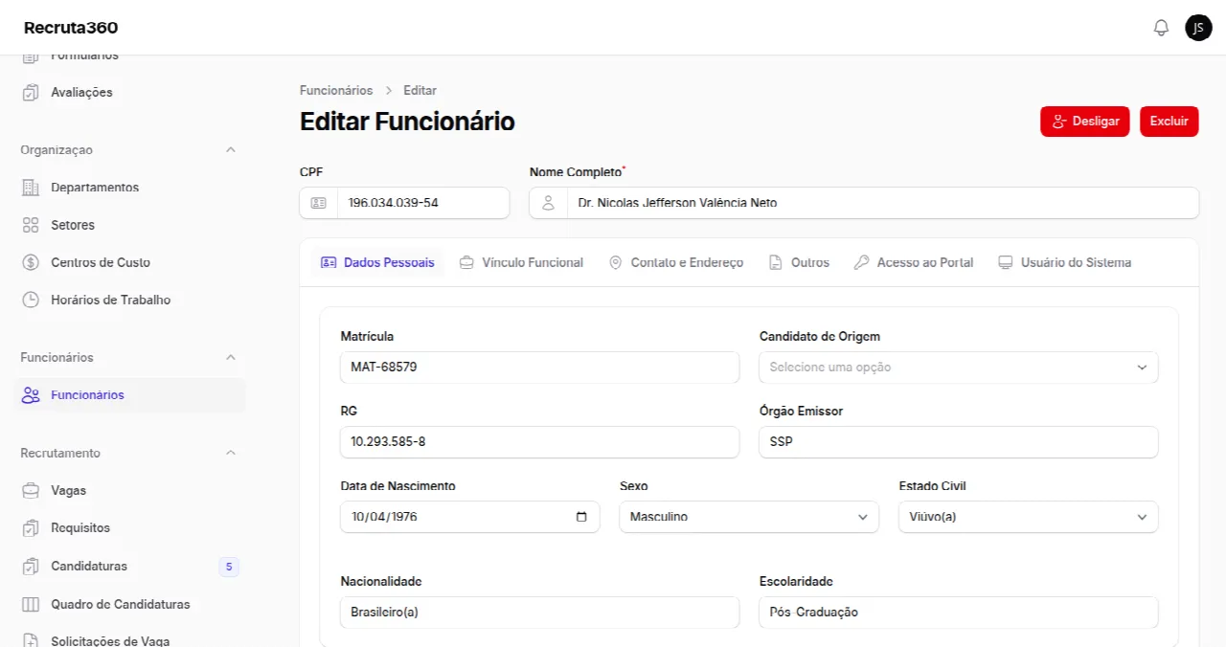
Task: Open the Candidato de Origem dropdown
Action: [x=959, y=368]
